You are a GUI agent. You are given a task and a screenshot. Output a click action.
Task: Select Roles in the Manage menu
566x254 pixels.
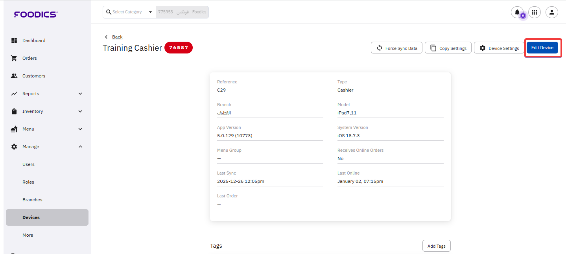[x=28, y=182]
